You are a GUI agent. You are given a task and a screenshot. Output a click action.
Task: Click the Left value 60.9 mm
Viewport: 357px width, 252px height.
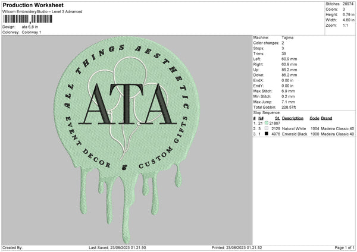click(x=289, y=59)
